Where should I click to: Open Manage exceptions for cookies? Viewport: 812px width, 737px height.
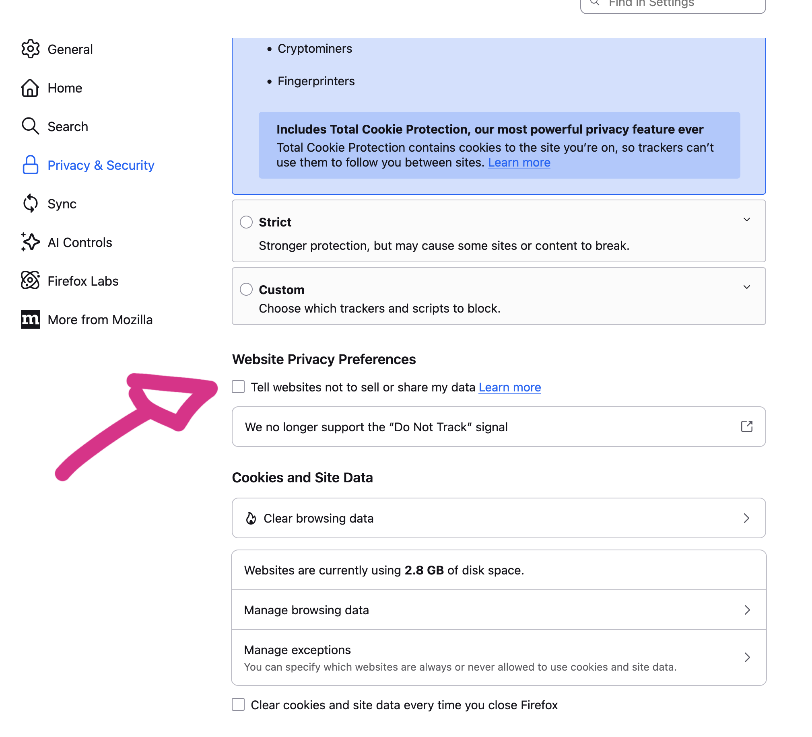click(x=498, y=657)
